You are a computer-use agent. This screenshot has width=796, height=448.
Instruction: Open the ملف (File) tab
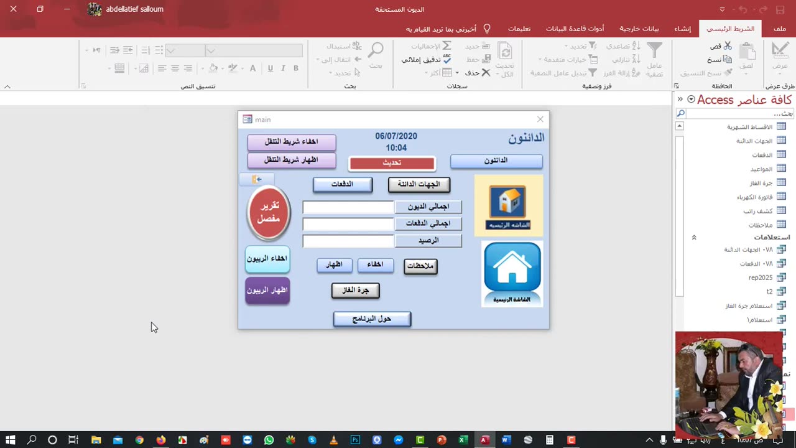coord(780,29)
